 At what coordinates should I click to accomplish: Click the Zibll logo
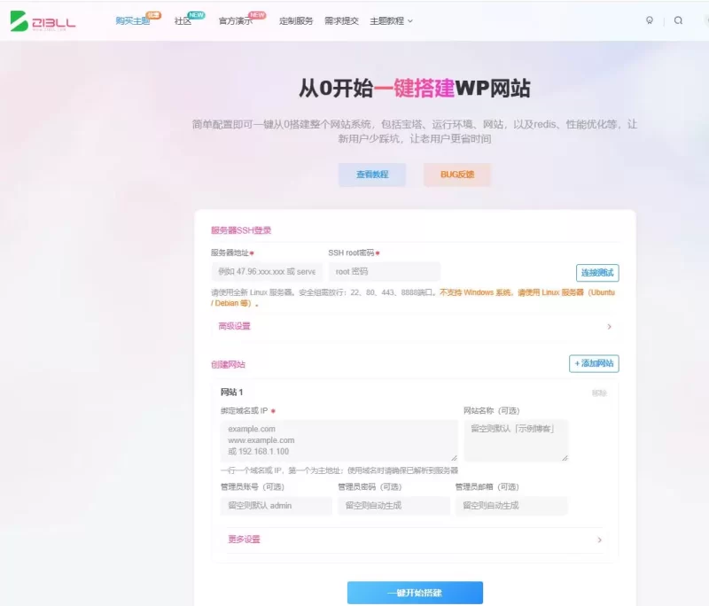[43, 20]
